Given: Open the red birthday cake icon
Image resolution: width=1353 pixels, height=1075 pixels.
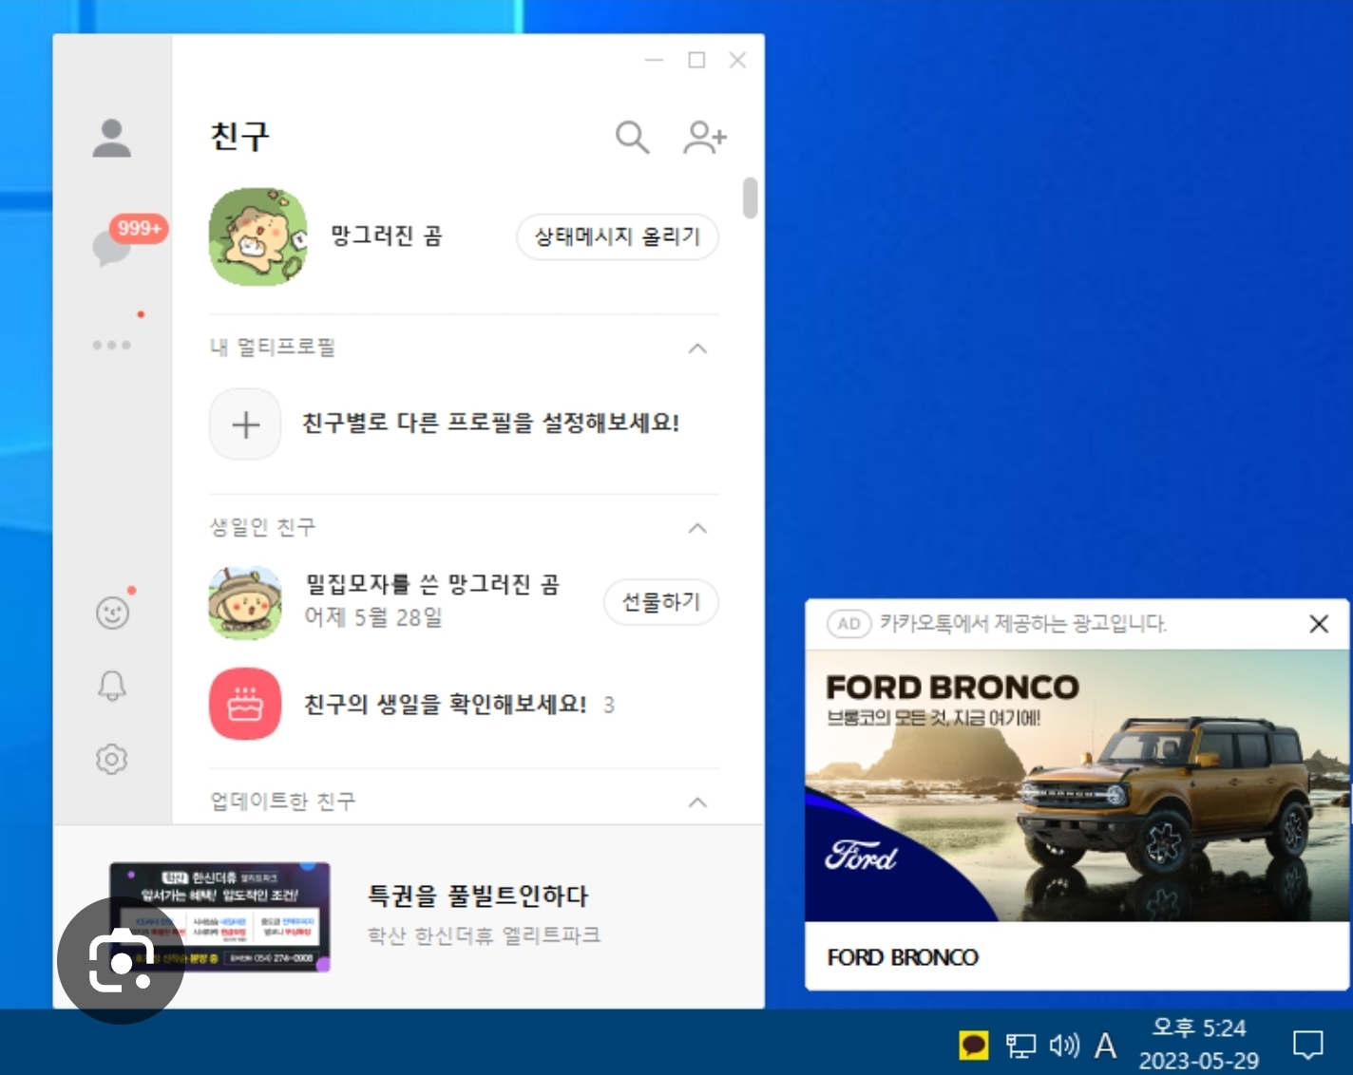Looking at the screenshot, I should click(x=245, y=704).
